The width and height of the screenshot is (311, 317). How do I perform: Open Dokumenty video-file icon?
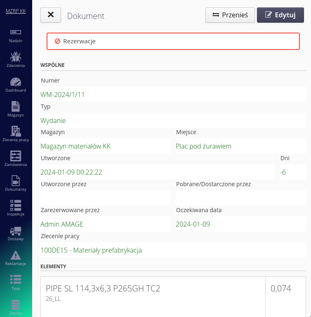(16, 181)
